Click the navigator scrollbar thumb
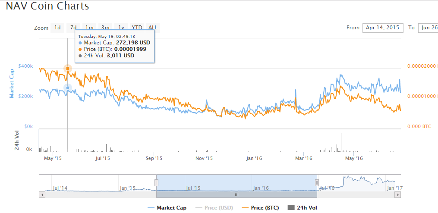 (x=236, y=195)
